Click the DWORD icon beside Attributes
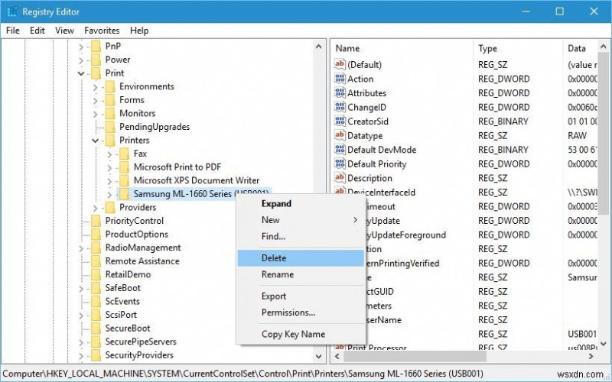Image resolution: width=612 pixels, height=382 pixels. [x=340, y=92]
